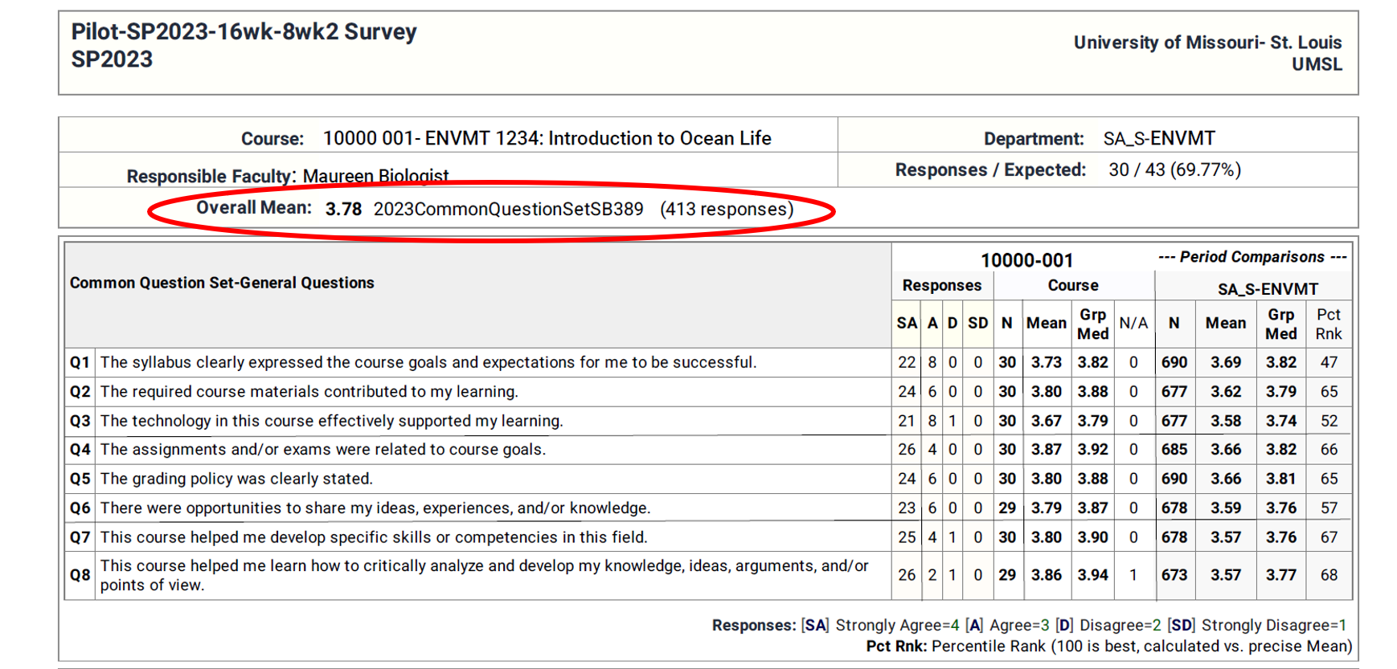Viewport: 1397px width, 669px height.
Task: Click the Pct Rnk percentile rank footnote
Action: pyautogui.click(x=1108, y=647)
